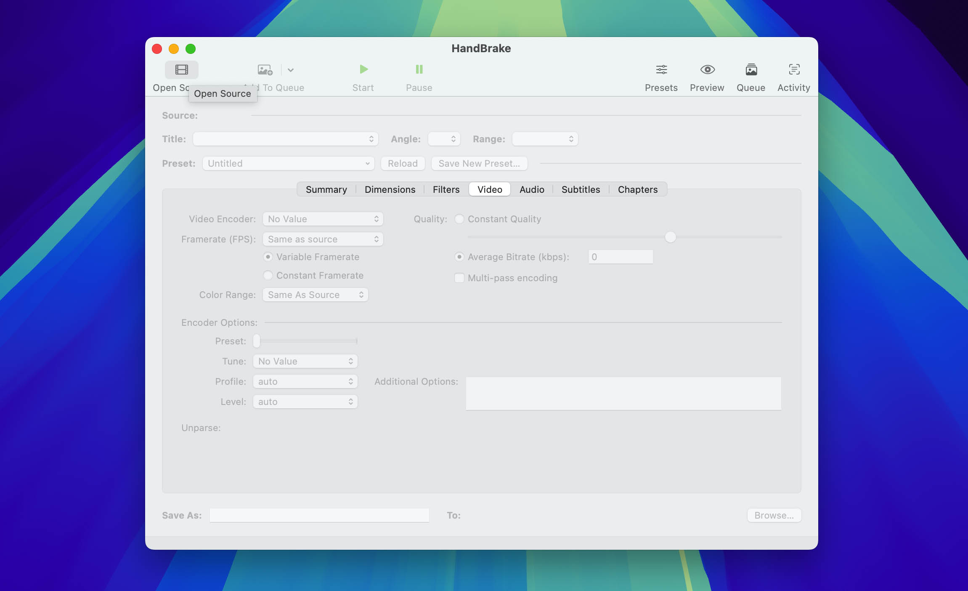The image size is (968, 591).
Task: Click the Open Source film icon
Action: (181, 70)
